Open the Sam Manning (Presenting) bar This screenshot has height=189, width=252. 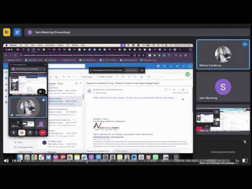137,32
